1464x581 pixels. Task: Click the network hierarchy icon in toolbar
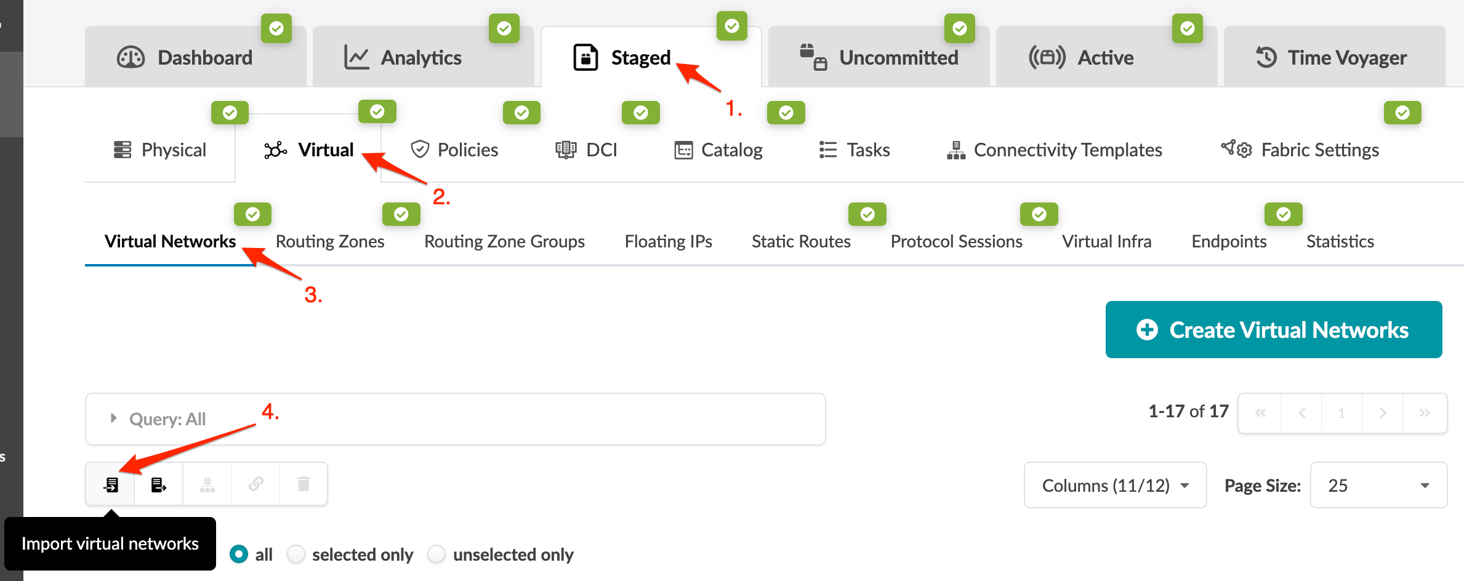[x=207, y=485]
